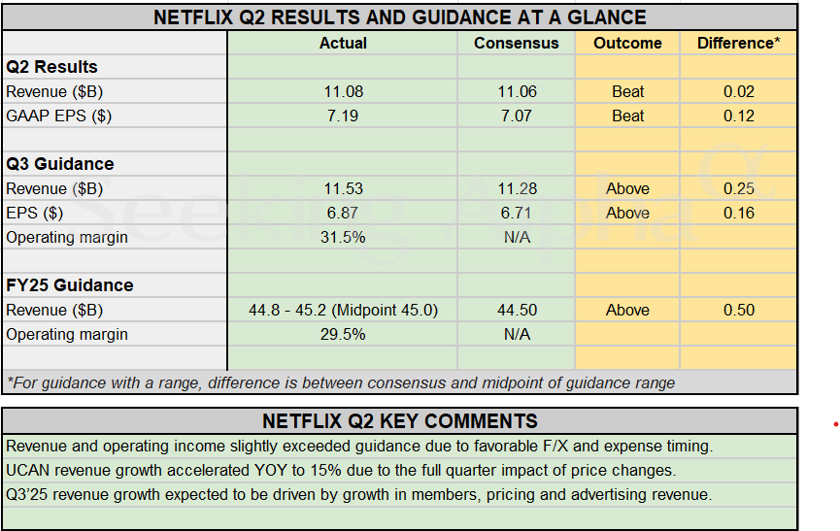The height and width of the screenshot is (531, 840).
Task: Select the 31.5% operating margin cell
Action: coord(343,237)
